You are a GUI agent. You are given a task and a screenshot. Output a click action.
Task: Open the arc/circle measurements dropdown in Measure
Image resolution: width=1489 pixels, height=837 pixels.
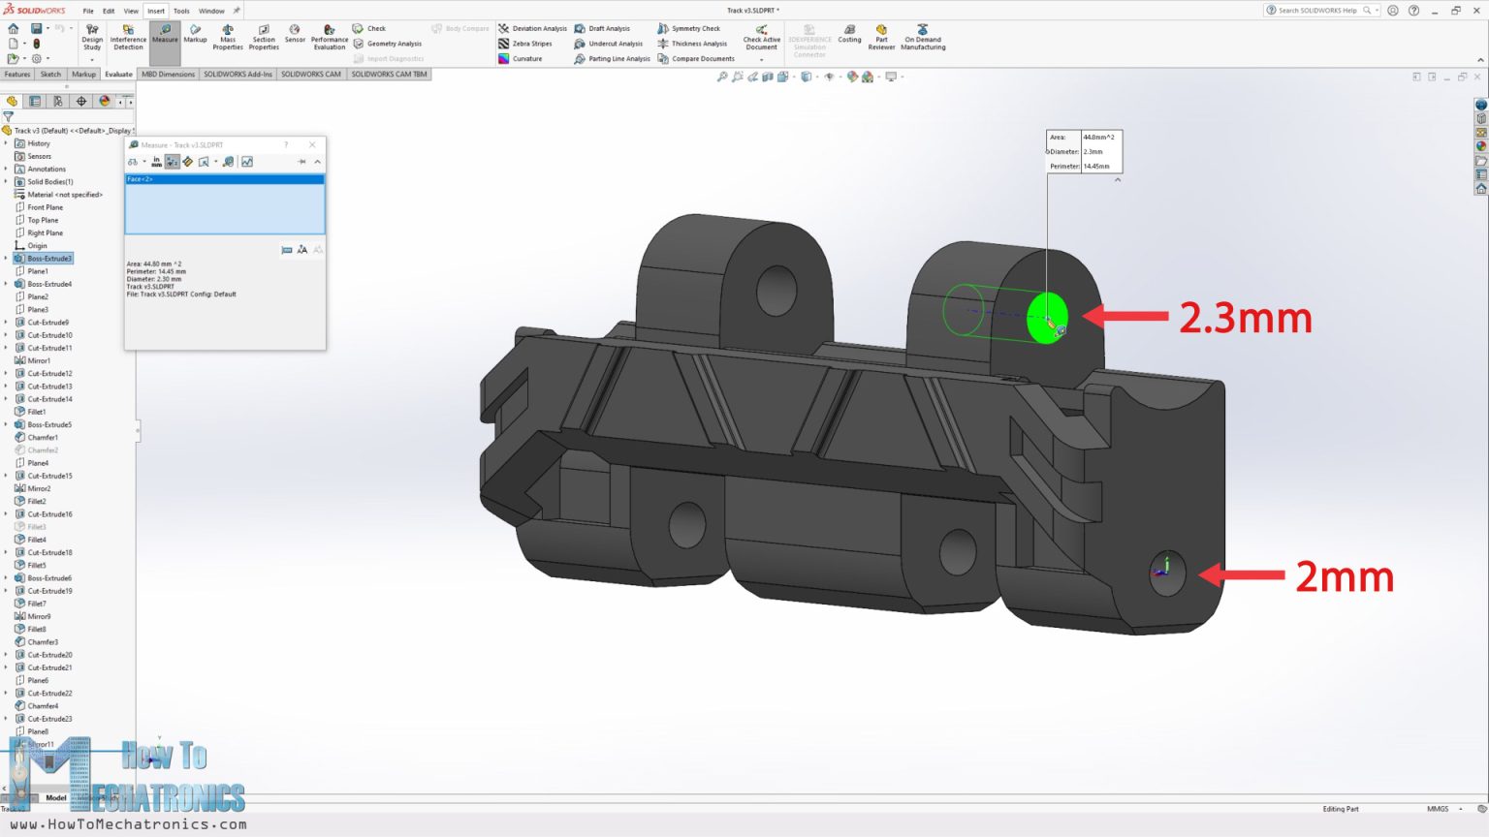(x=144, y=162)
